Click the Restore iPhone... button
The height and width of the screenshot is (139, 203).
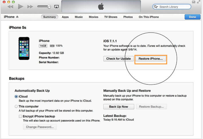(x=151, y=59)
